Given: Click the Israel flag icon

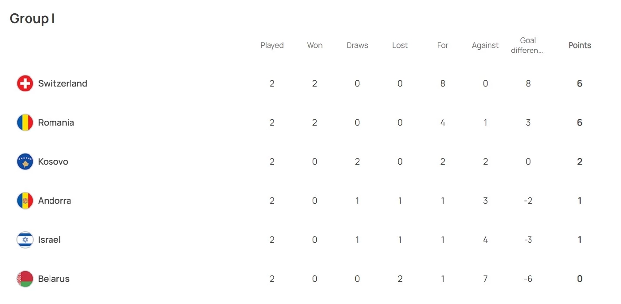Looking at the screenshot, I should coord(25,240).
